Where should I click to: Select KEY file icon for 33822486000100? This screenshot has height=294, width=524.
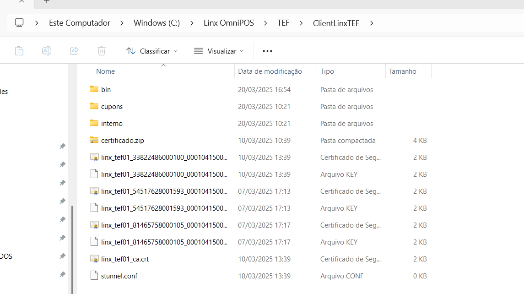(94, 174)
